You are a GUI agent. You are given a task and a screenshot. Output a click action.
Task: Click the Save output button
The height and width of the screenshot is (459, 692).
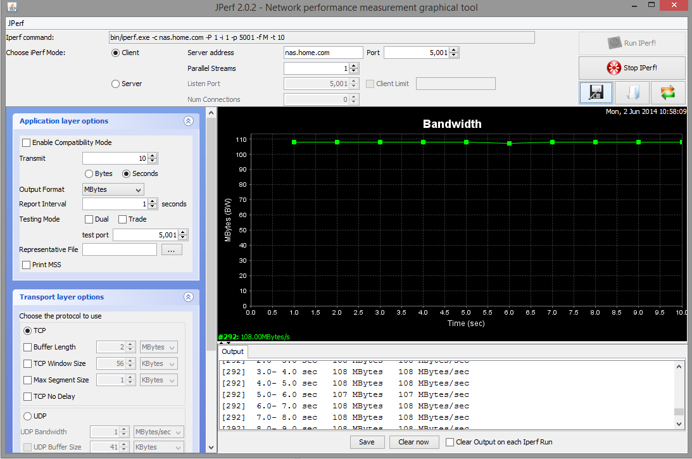(x=367, y=443)
